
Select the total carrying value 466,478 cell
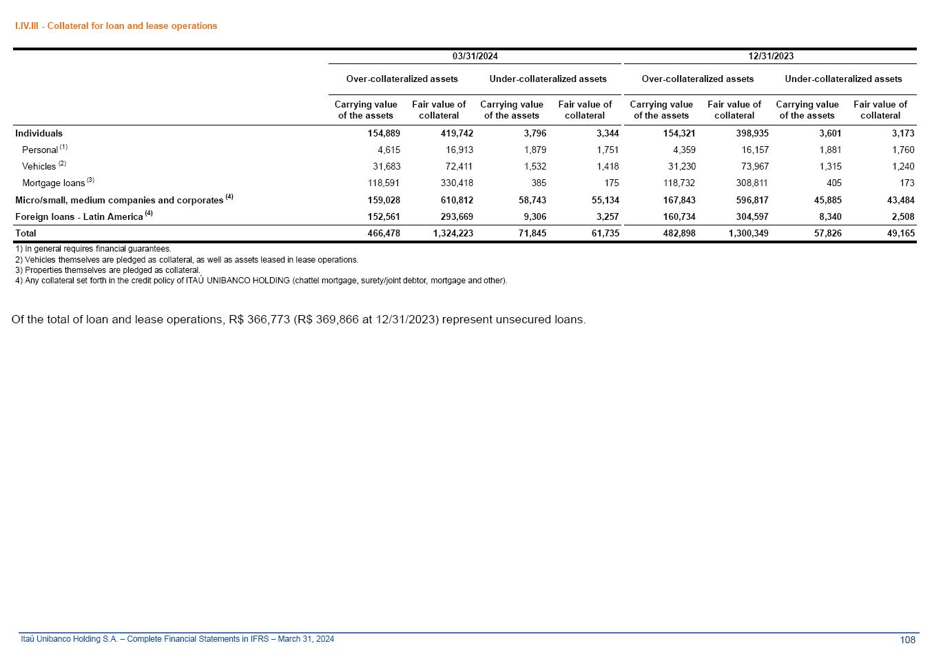[x=384, y=234]
